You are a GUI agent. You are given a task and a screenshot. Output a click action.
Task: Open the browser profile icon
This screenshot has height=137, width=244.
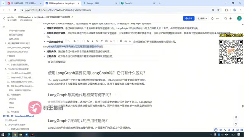pyautogui.click(x=235, y=10)
